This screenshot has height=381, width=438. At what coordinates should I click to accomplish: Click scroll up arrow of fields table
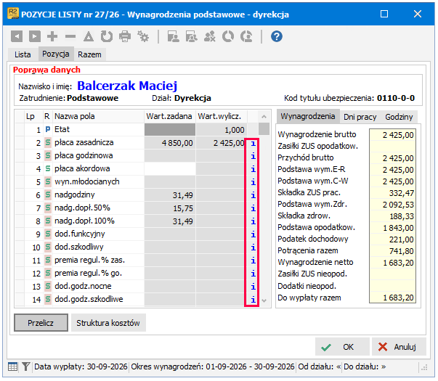(x=264, y=116)
